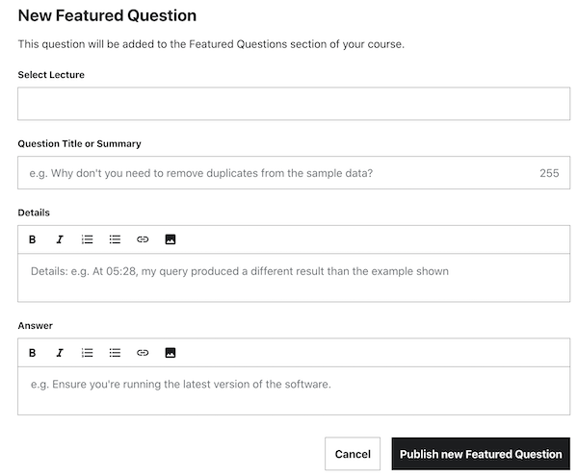
Task: Insert bulleted list in Answer editor
Action: tap(115, 353)
